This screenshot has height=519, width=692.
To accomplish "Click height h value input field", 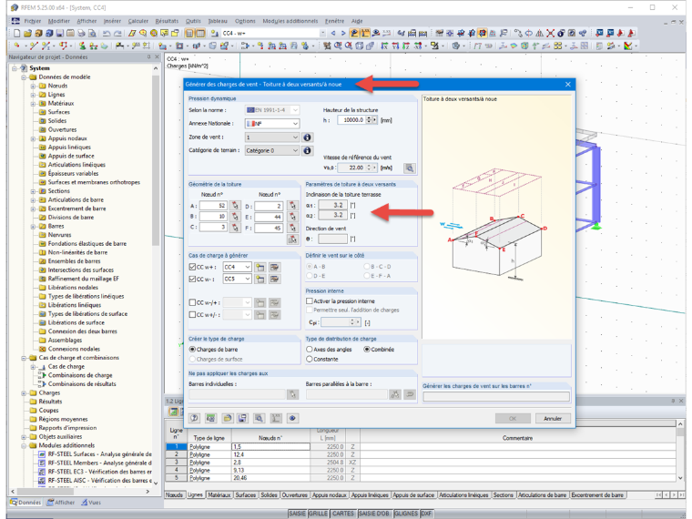I will pyautogui.click(x=351, y=120).
